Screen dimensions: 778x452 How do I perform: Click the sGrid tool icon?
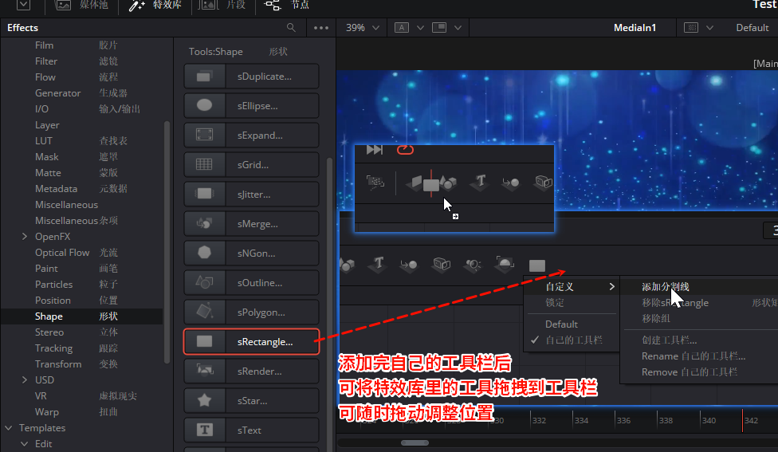[x=204, y=165]
